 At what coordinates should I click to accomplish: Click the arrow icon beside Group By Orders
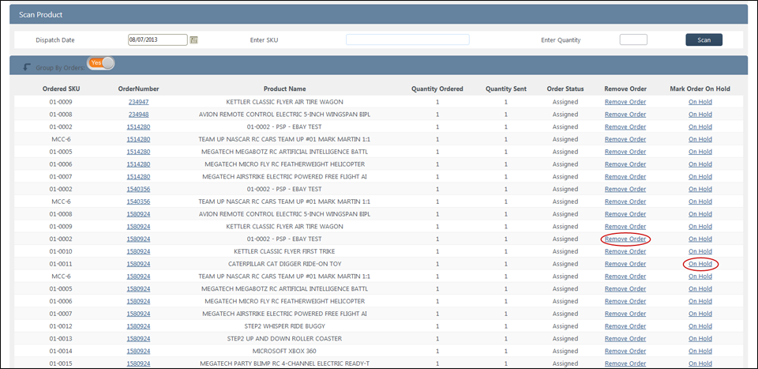click(x=27, y=67)
